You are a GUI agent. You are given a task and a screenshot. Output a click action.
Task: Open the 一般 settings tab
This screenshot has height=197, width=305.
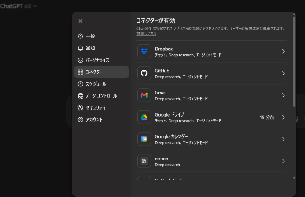[102, 36]
